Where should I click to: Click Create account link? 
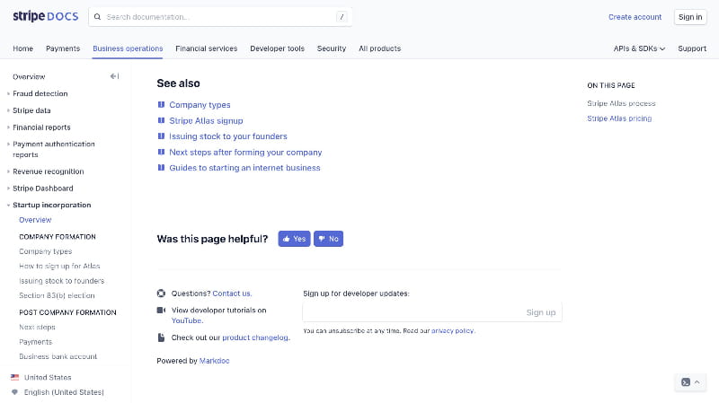[x=635, y=17]
